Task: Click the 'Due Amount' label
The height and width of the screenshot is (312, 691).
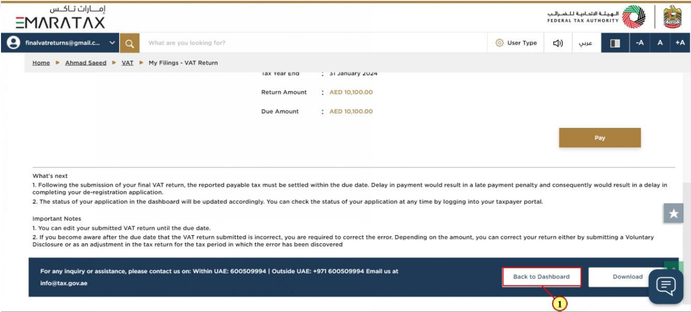Action: [280, 111]
